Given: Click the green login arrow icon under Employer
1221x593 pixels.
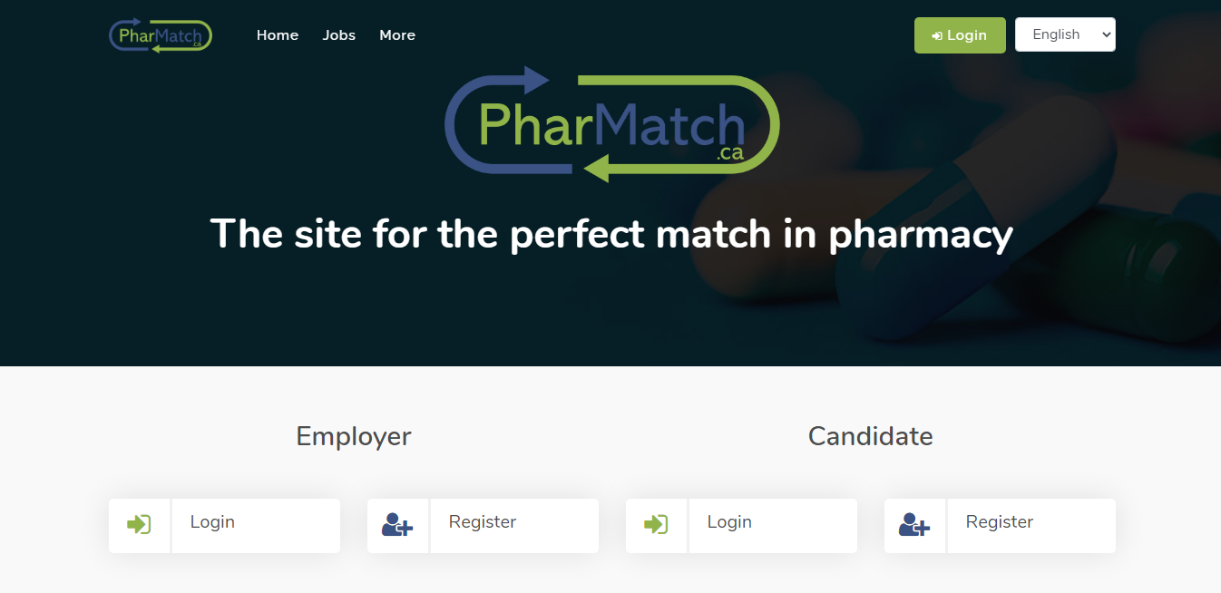Looking at the screenshot, I should click(139, 524).
